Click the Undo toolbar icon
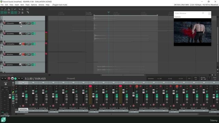This screenshot has width=219, height=123. (x=15, y=9)
